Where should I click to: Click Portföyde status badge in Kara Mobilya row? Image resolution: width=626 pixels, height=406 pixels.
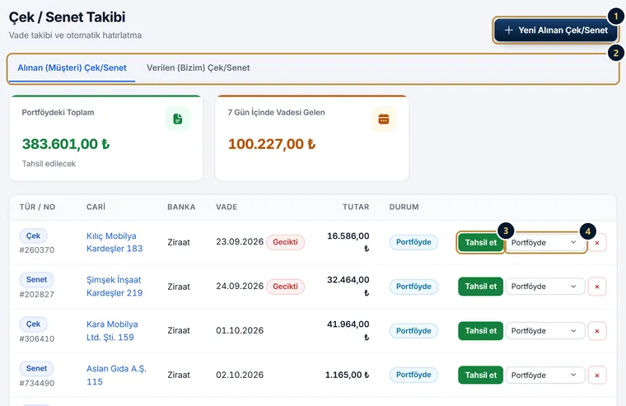tap(413, 331)
